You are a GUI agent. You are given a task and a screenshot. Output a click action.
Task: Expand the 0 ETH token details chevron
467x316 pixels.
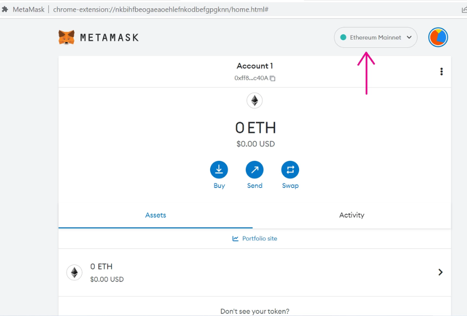[x=440, y=272]
